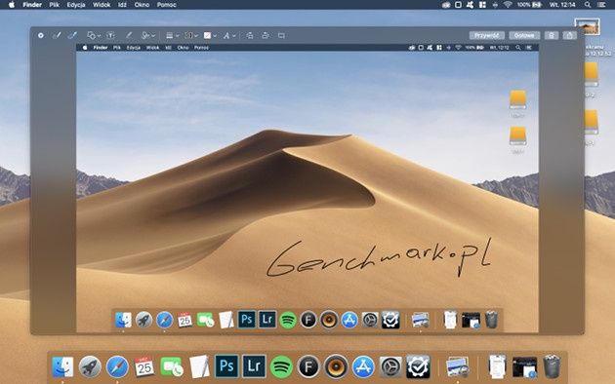
Task: Select the highlighted Draw tool in markup toolbar
Action: point(72,36)
